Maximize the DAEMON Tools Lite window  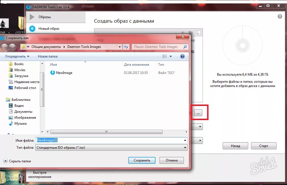(x=268, y=6)
